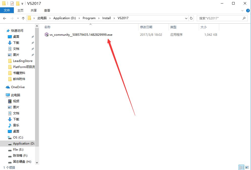Switch to the 共享 ribbon tab
Image resolution: width=251 pixels, height=170 pixels.
pyautogui.click(x=34, y=10)
